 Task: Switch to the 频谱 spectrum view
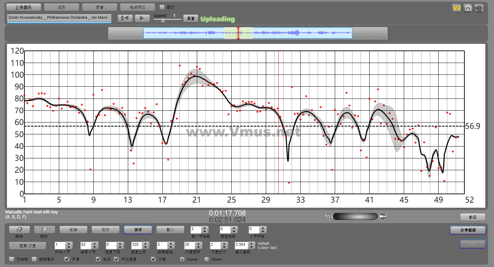point(100,7)
